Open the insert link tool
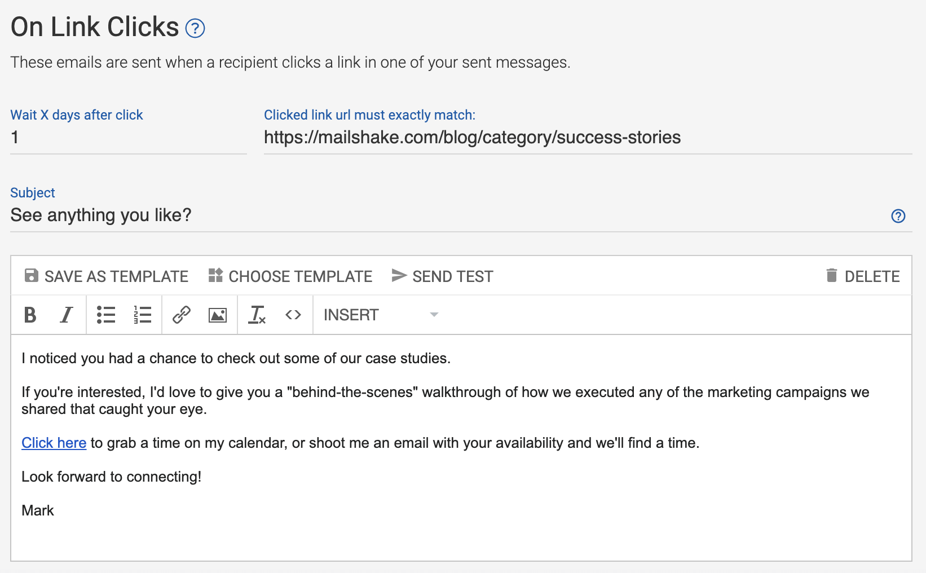The height and width of the screenshot is (573, 926). tap(181, 315)
